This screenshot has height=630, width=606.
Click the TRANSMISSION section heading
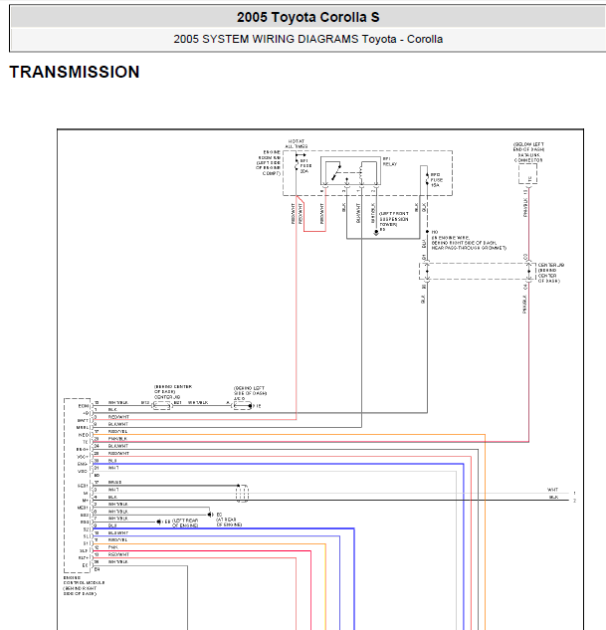click(75, 72)
